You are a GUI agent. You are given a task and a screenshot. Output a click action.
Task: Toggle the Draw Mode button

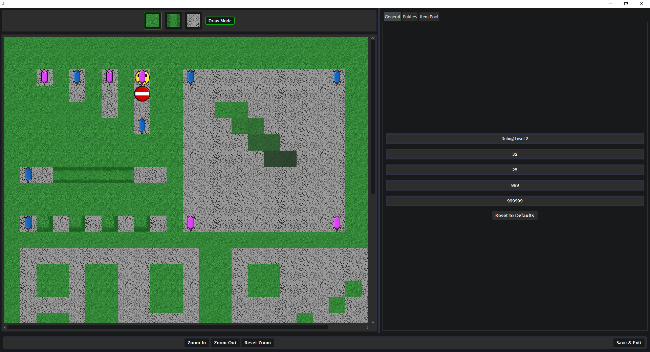click(220, 21)
